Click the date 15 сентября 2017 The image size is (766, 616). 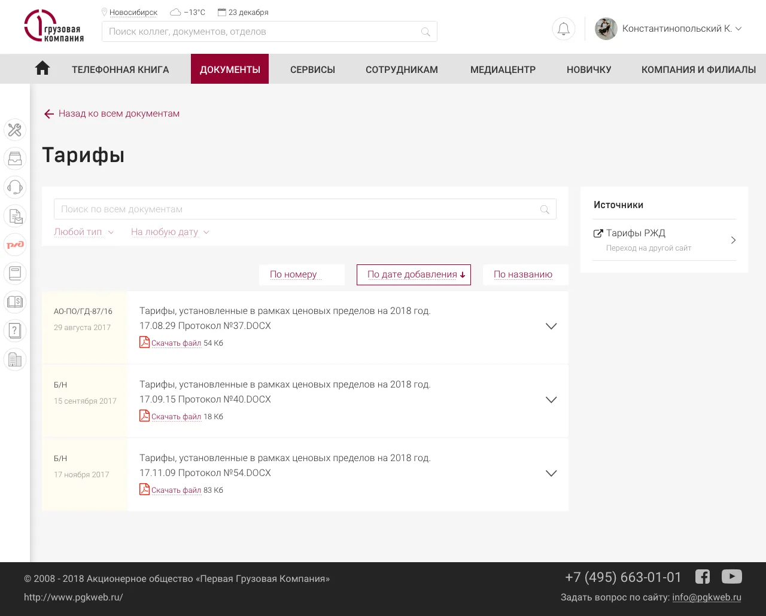85,401
